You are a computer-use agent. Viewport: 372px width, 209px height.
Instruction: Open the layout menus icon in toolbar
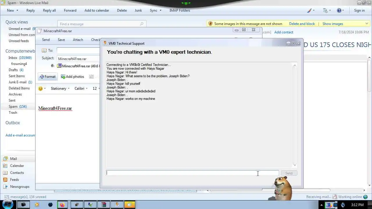point(325,10)
